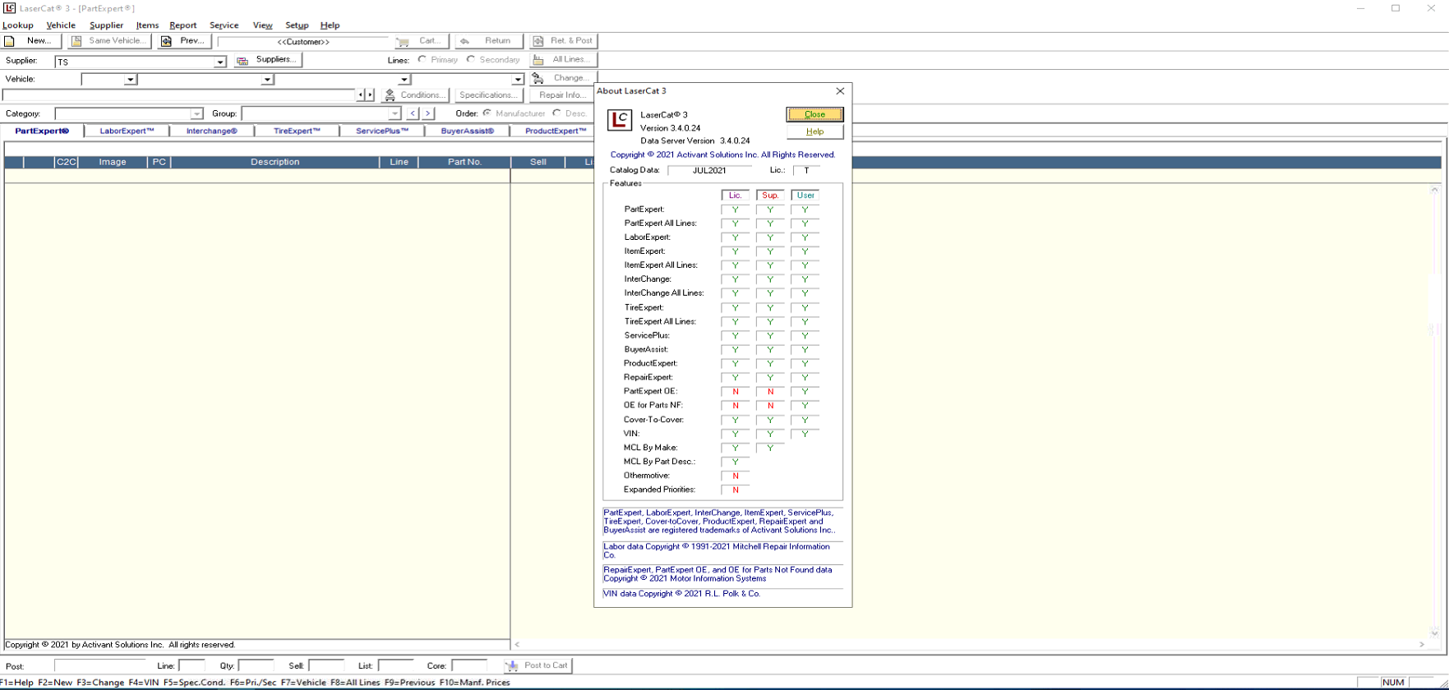Click the right spinner arrow beside vehicle field
This screenshot has height=690, width=1449.
(x=370, y=95)
